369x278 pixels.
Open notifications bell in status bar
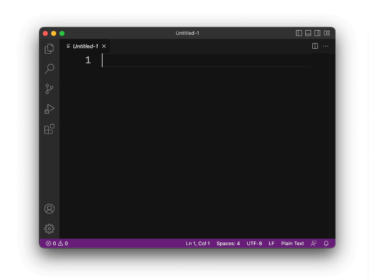[326, 243]
